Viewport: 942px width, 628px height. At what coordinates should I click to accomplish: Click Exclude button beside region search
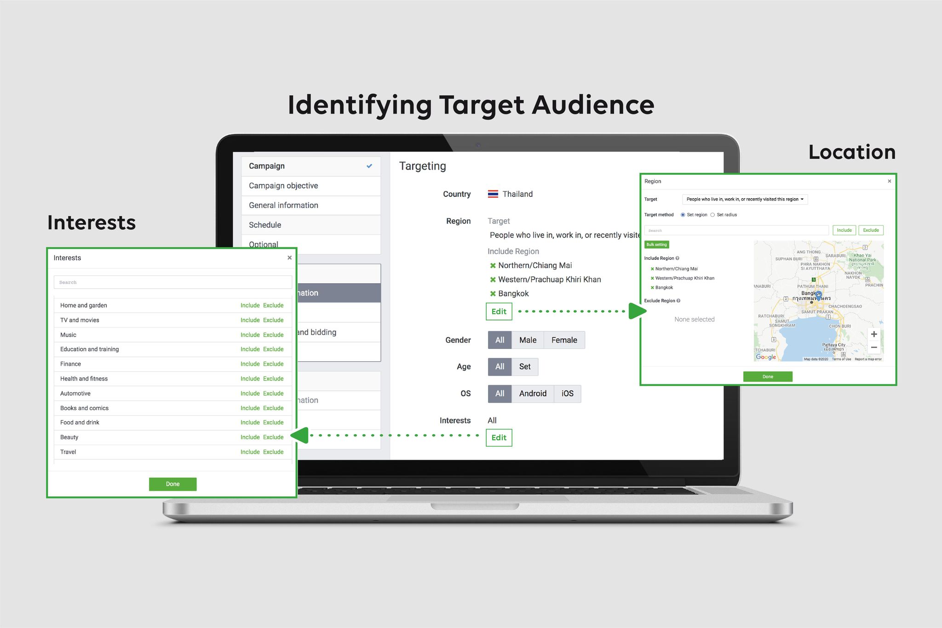coord(871,230)
